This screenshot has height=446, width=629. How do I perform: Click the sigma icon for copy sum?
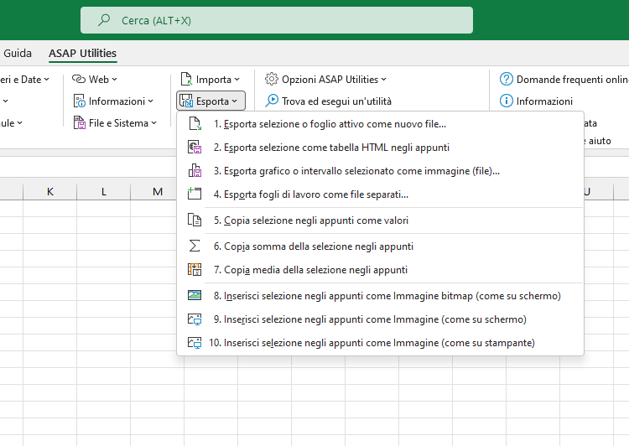[195, 246]
